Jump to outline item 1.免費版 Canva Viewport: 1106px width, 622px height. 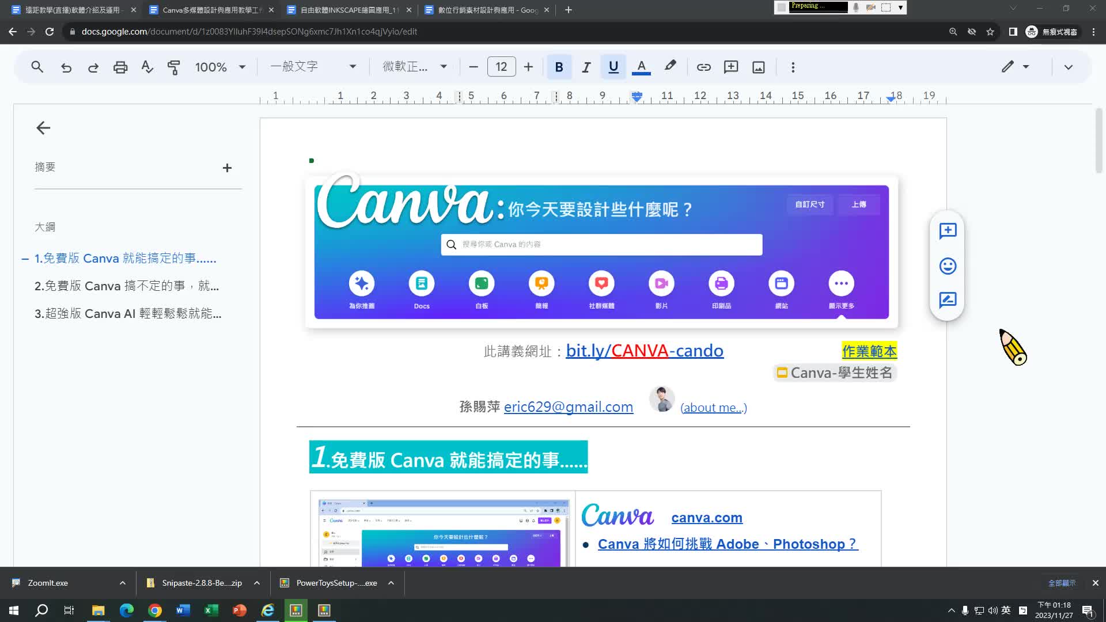tap(125, 259)
